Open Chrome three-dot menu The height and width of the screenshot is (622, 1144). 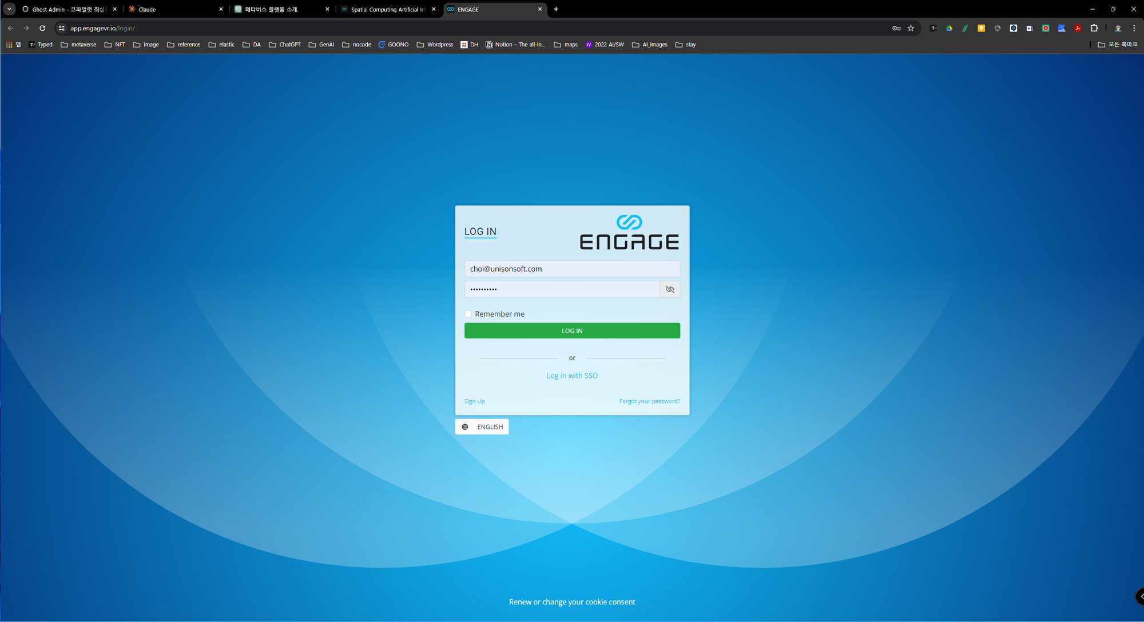1134,28
